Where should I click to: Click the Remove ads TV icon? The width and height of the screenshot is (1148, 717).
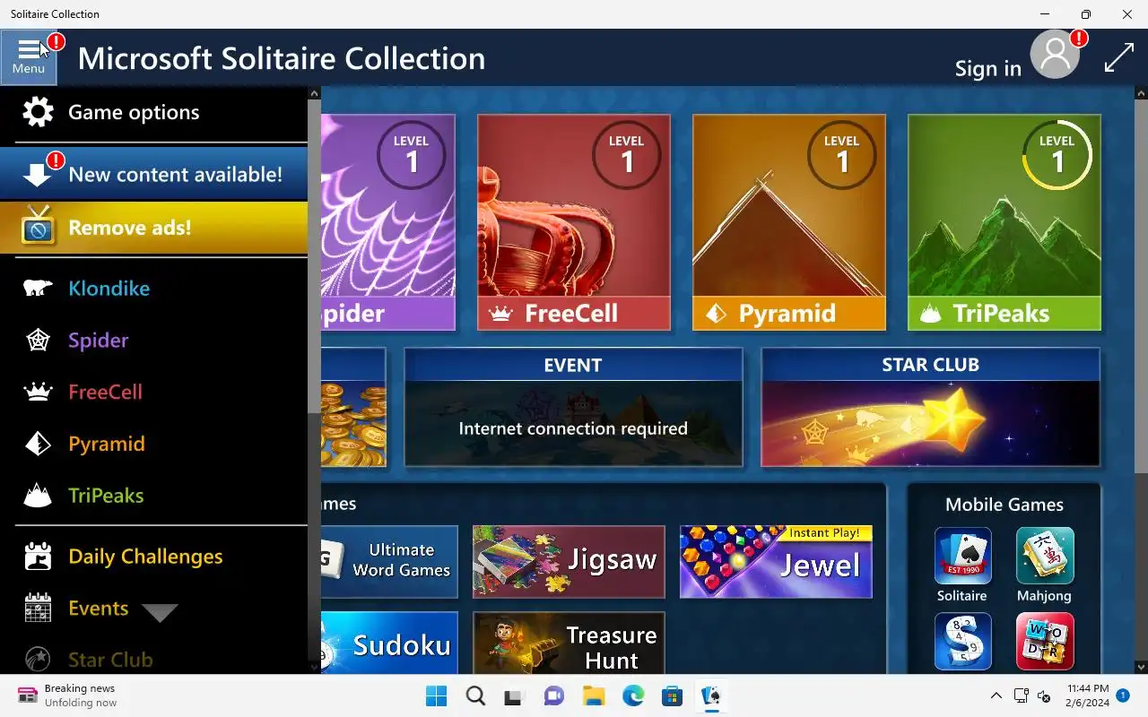pos(38,228)
